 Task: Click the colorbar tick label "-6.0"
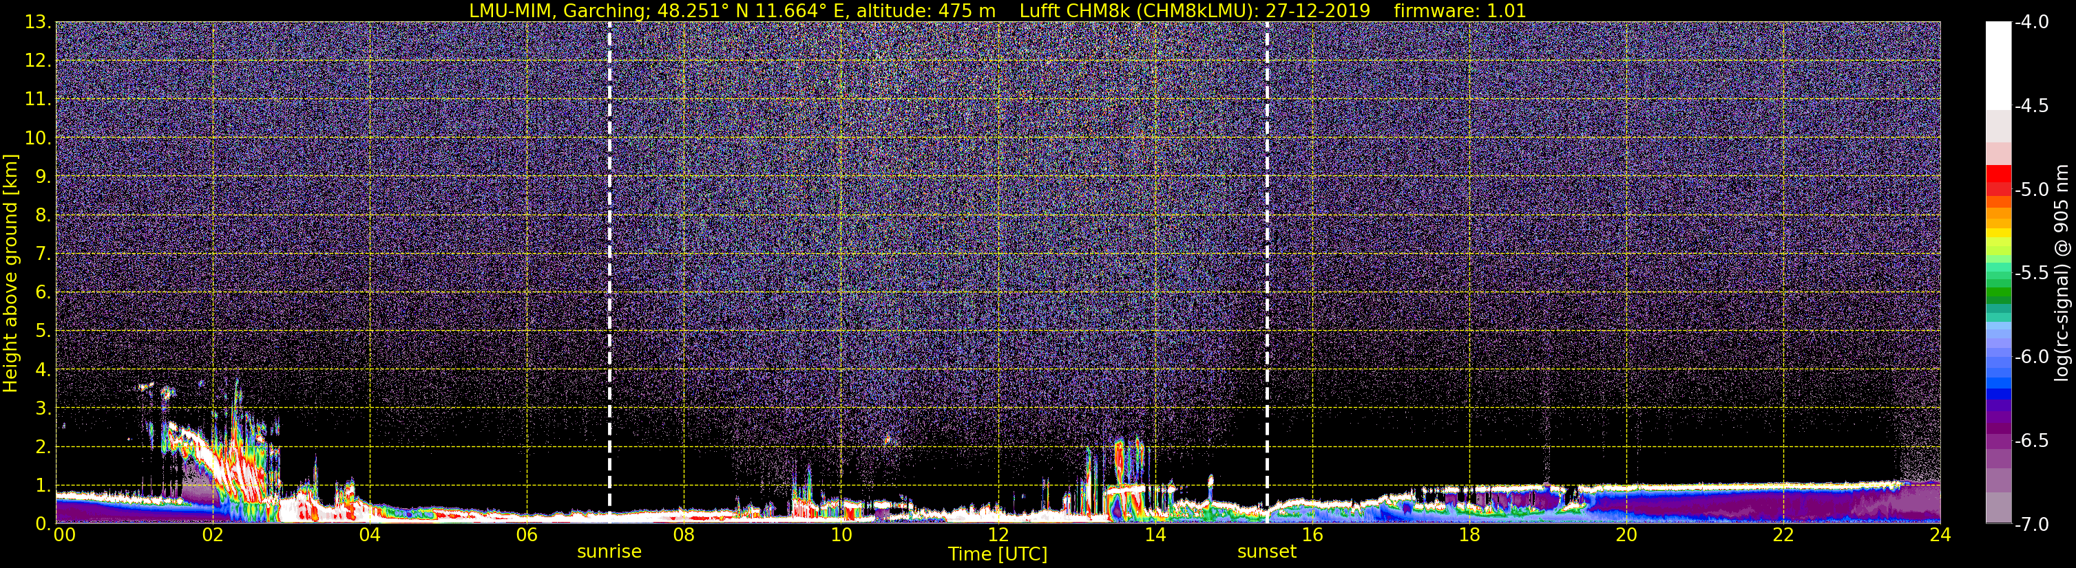[x=2031, y=357]
